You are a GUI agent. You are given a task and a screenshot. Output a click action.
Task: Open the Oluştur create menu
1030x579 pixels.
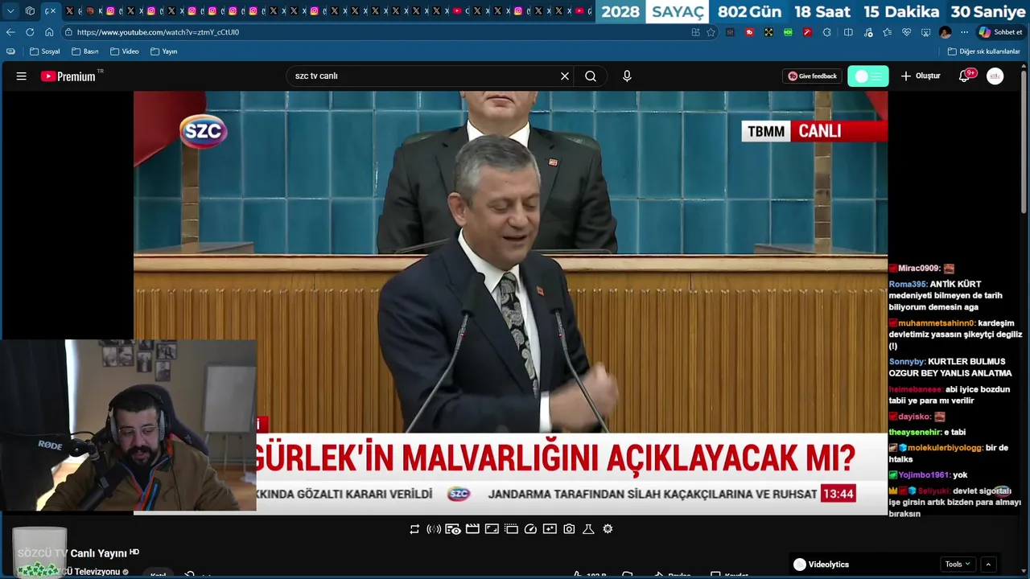(921, 76)
